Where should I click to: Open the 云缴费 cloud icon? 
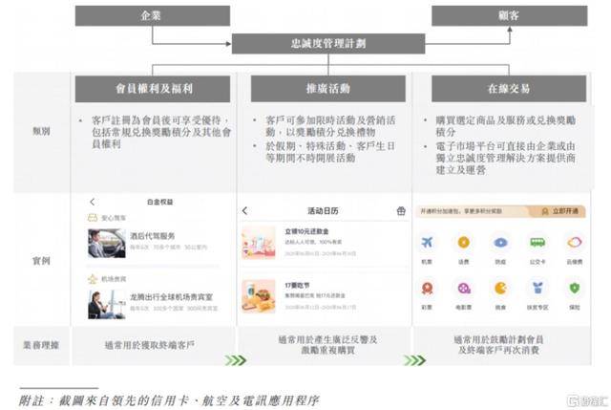pyautogui.click(x=575, y=243)
